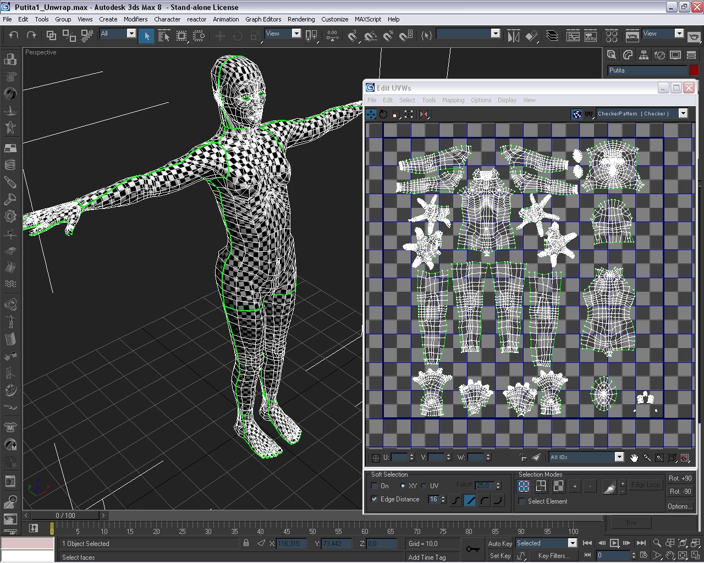Viewport: 704px width, 563px height.
Task: Click the plus grow selection button
Action: [575, 486]
